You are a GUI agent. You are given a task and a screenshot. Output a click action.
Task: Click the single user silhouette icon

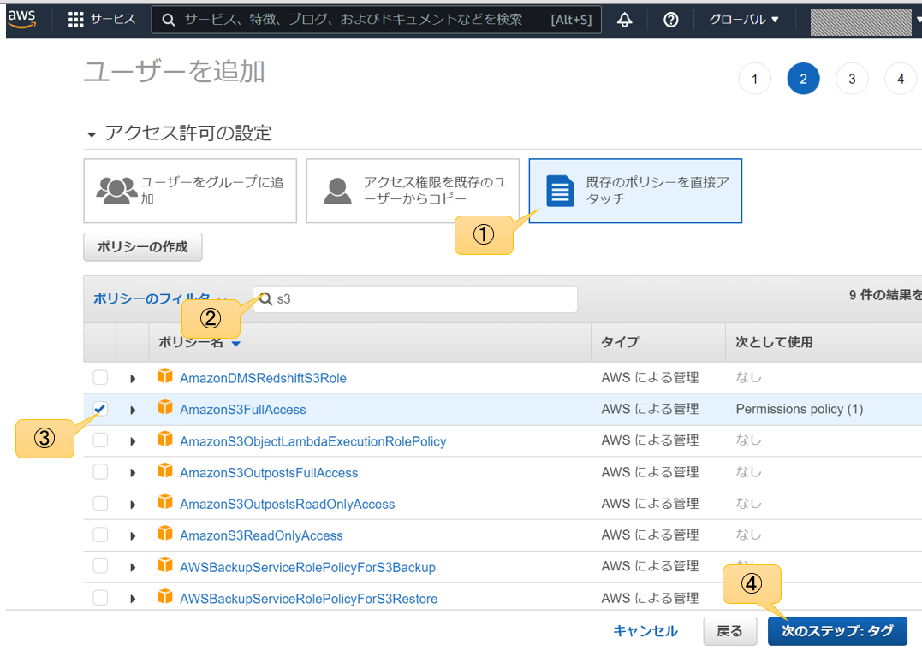tap(337, 191)
